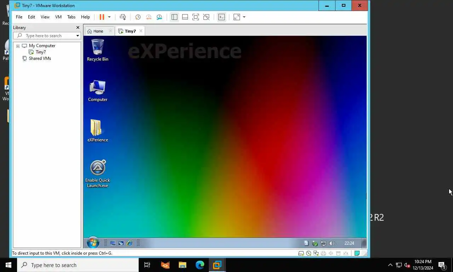Click the Recycle Bin icon in the guest desktop
Image resolution: width=453 pixels, height=272 pixels.
tap(98, 50)
